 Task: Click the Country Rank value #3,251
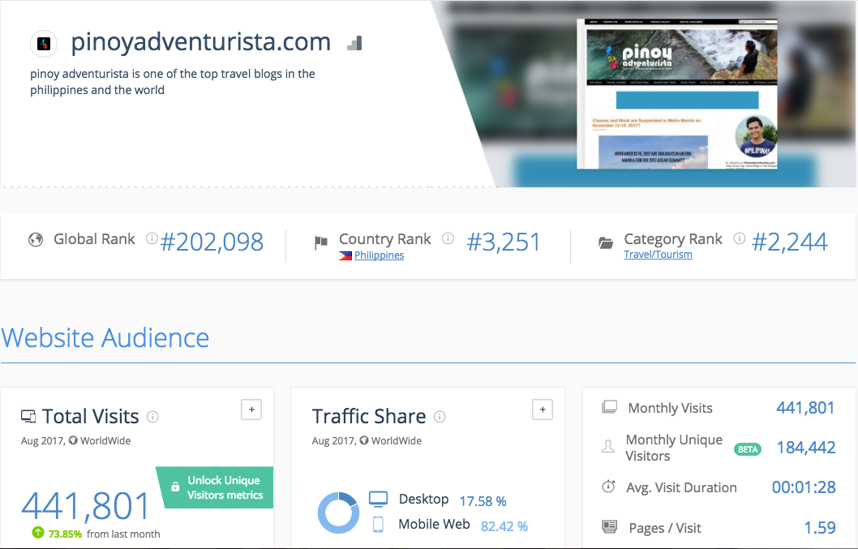tap(504, 242)
